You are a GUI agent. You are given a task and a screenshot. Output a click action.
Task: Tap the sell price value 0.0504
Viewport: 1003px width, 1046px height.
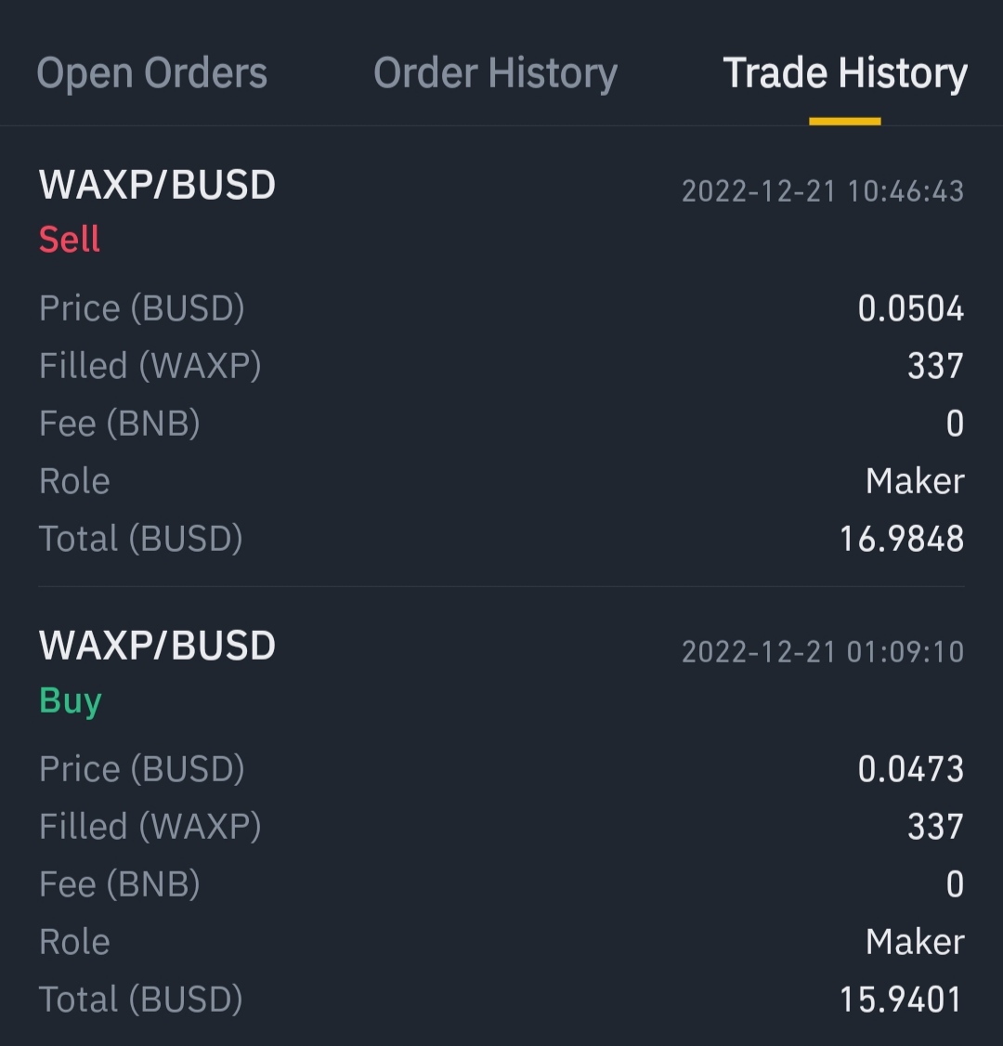pyautogui.click(x=911, y=308)
